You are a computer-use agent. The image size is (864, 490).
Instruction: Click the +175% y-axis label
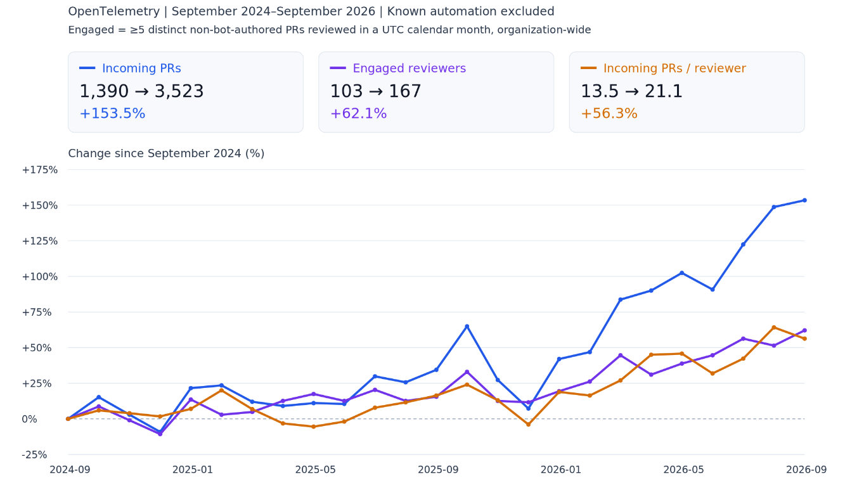(40, 170)
